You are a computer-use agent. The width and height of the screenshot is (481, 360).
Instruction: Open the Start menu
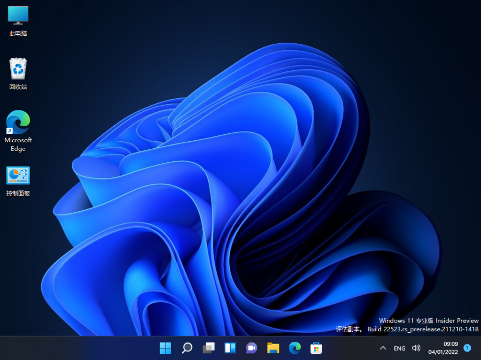pos(165,348)
